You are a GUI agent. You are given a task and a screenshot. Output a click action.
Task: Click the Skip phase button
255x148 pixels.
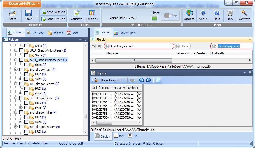coord(170,15)
